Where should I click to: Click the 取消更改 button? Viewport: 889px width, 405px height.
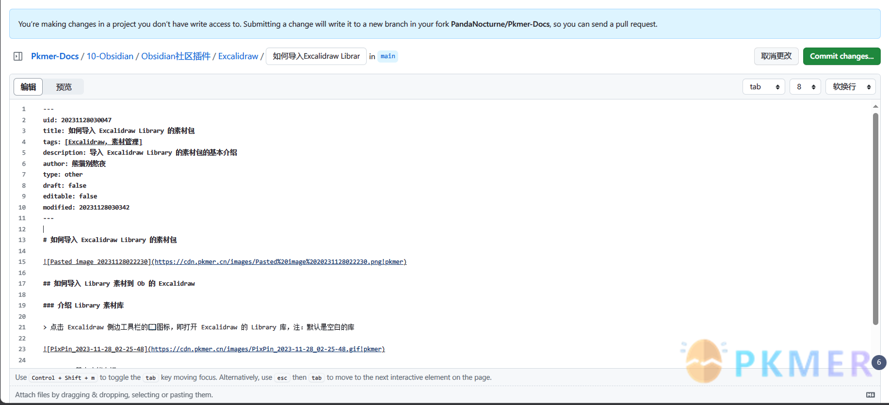pyautogui.click(x=776, y=56)
